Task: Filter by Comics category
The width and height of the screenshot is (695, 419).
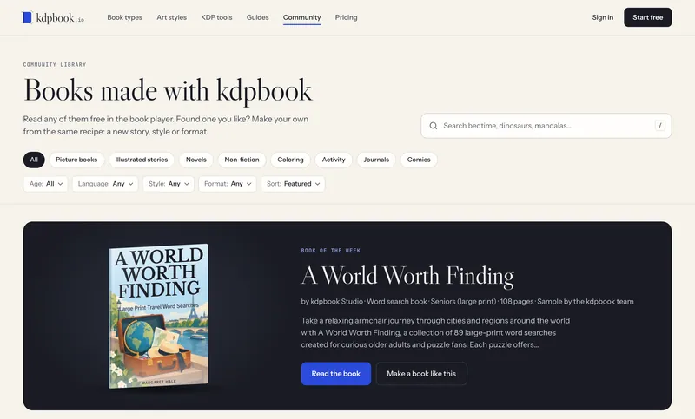Action: coord(419,160)
